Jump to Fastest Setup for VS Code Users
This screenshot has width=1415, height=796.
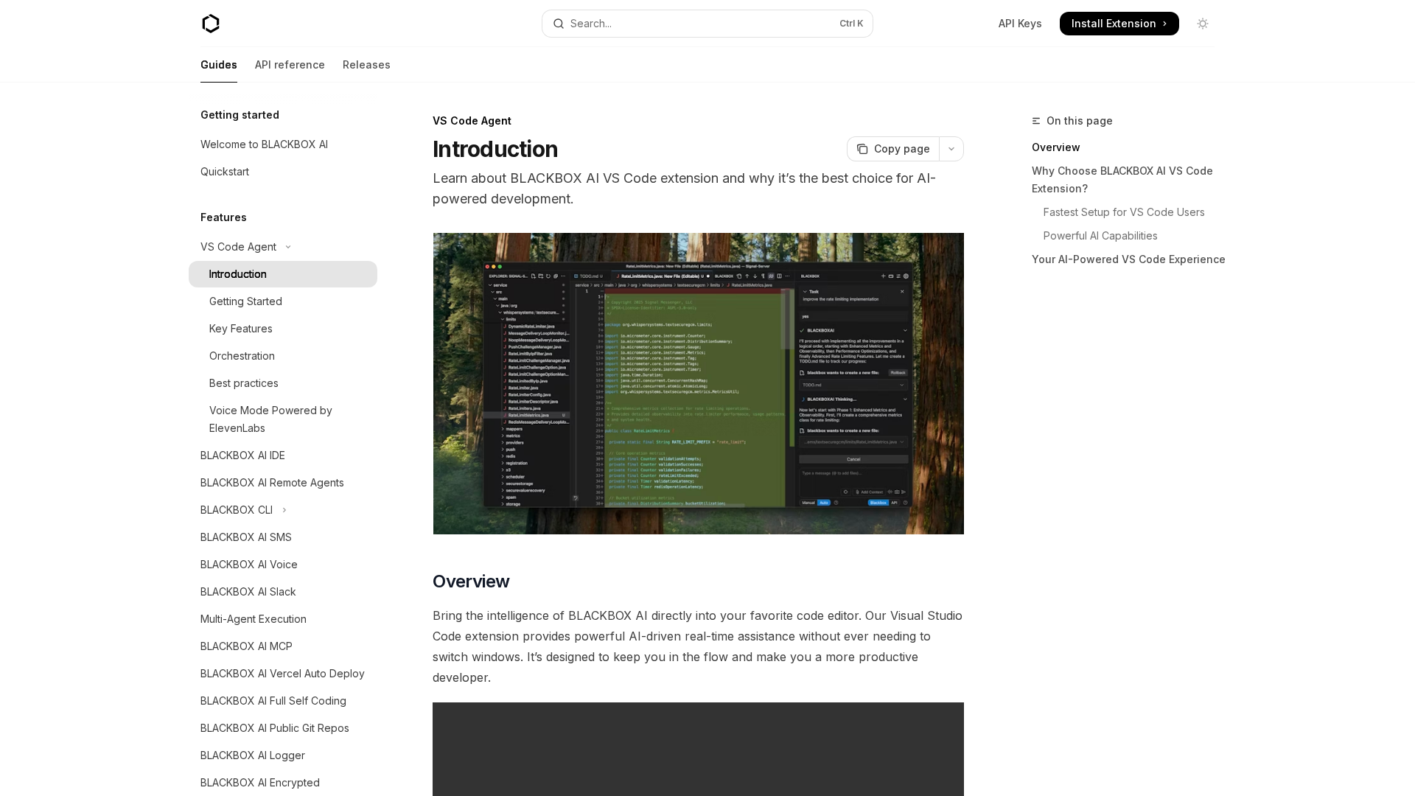coord(1123,212)
